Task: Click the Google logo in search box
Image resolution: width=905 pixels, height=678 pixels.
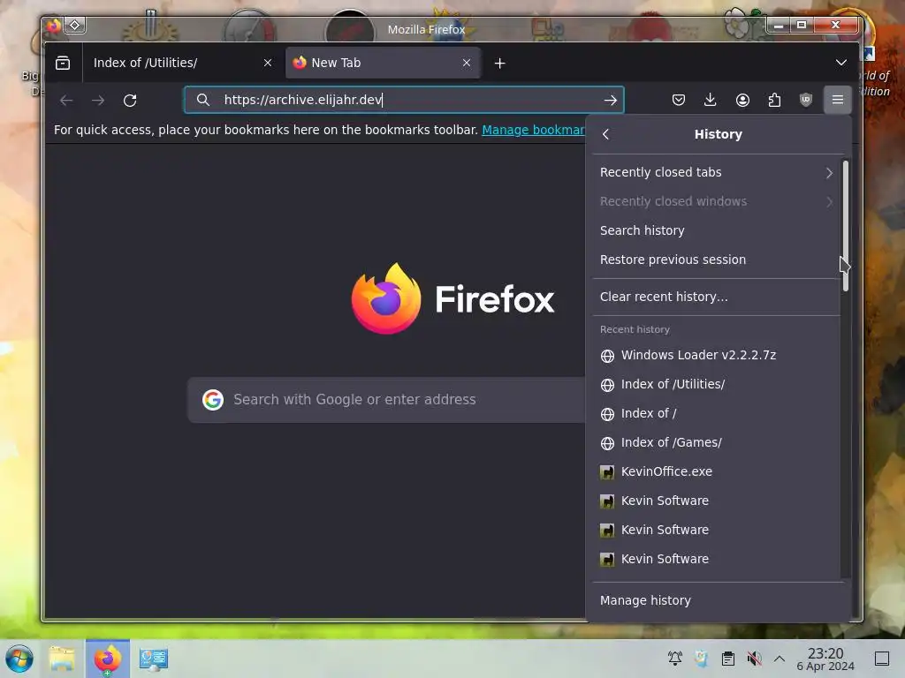Action: (x=213, y=400)
